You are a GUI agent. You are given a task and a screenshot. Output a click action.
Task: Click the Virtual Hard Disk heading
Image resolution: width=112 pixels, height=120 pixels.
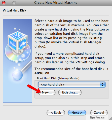tap(14, 10)
